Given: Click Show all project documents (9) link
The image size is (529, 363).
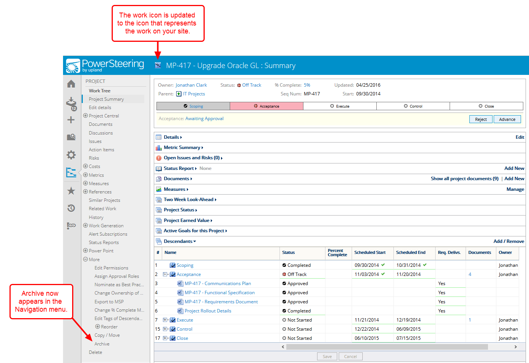Looking at the screenshot, I should click(x=464, y=179).
